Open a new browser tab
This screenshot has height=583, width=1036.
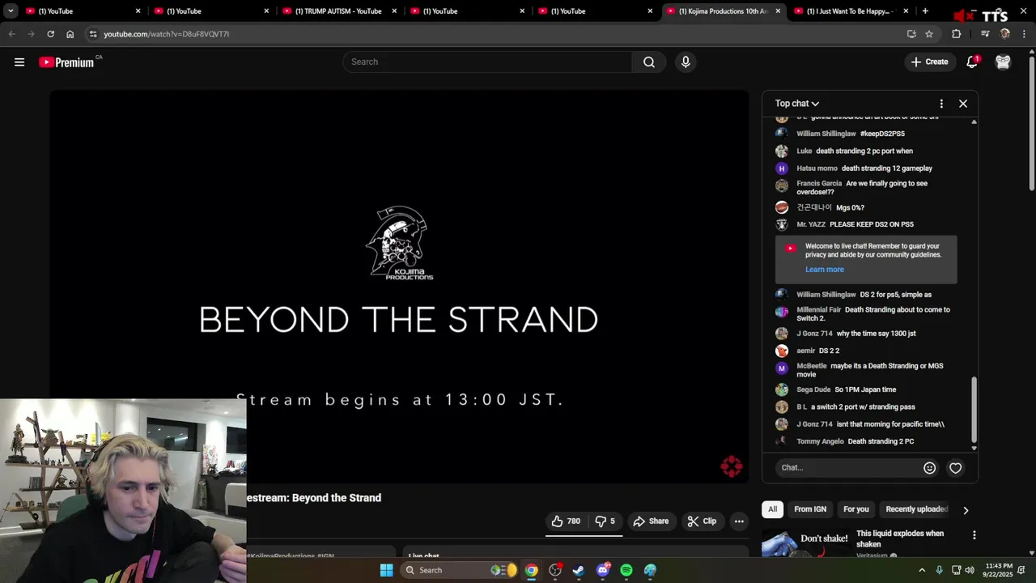pyautogui.click(x=925, y=11)
